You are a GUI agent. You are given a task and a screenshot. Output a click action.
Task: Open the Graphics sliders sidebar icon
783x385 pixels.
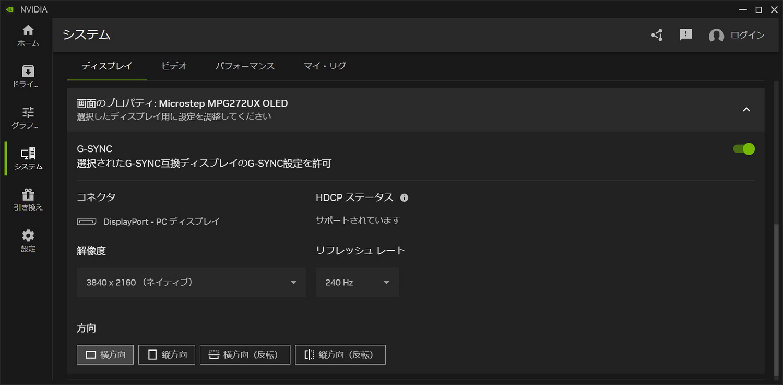pos(28,118)
